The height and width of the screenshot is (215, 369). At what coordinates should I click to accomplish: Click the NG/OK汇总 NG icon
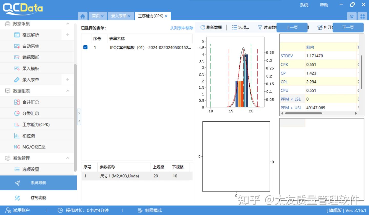17,147
